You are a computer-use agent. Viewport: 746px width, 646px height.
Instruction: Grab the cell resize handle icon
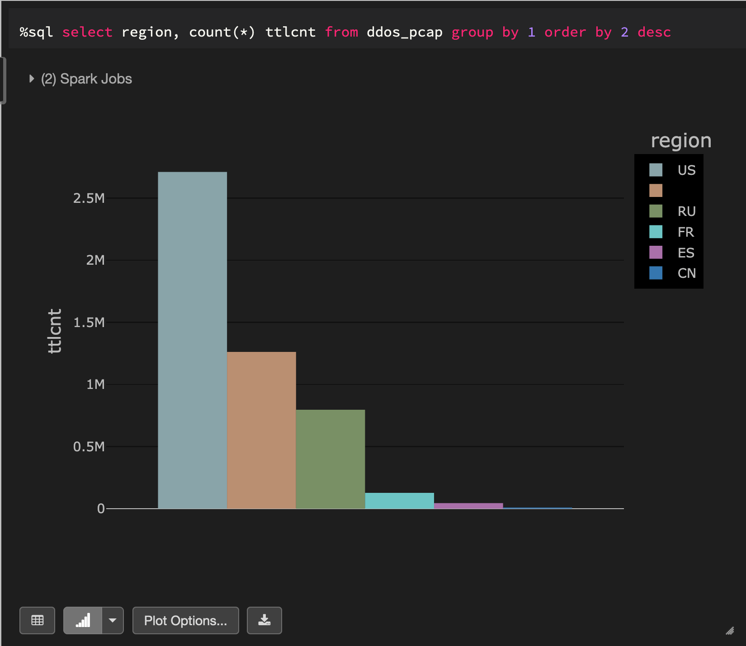tap(730, 631)
